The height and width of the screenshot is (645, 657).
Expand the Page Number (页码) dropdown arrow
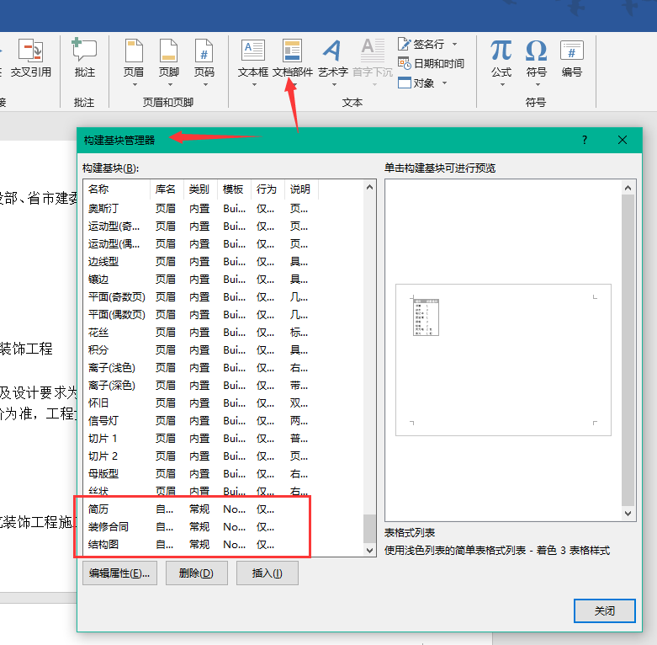[205, 85]
